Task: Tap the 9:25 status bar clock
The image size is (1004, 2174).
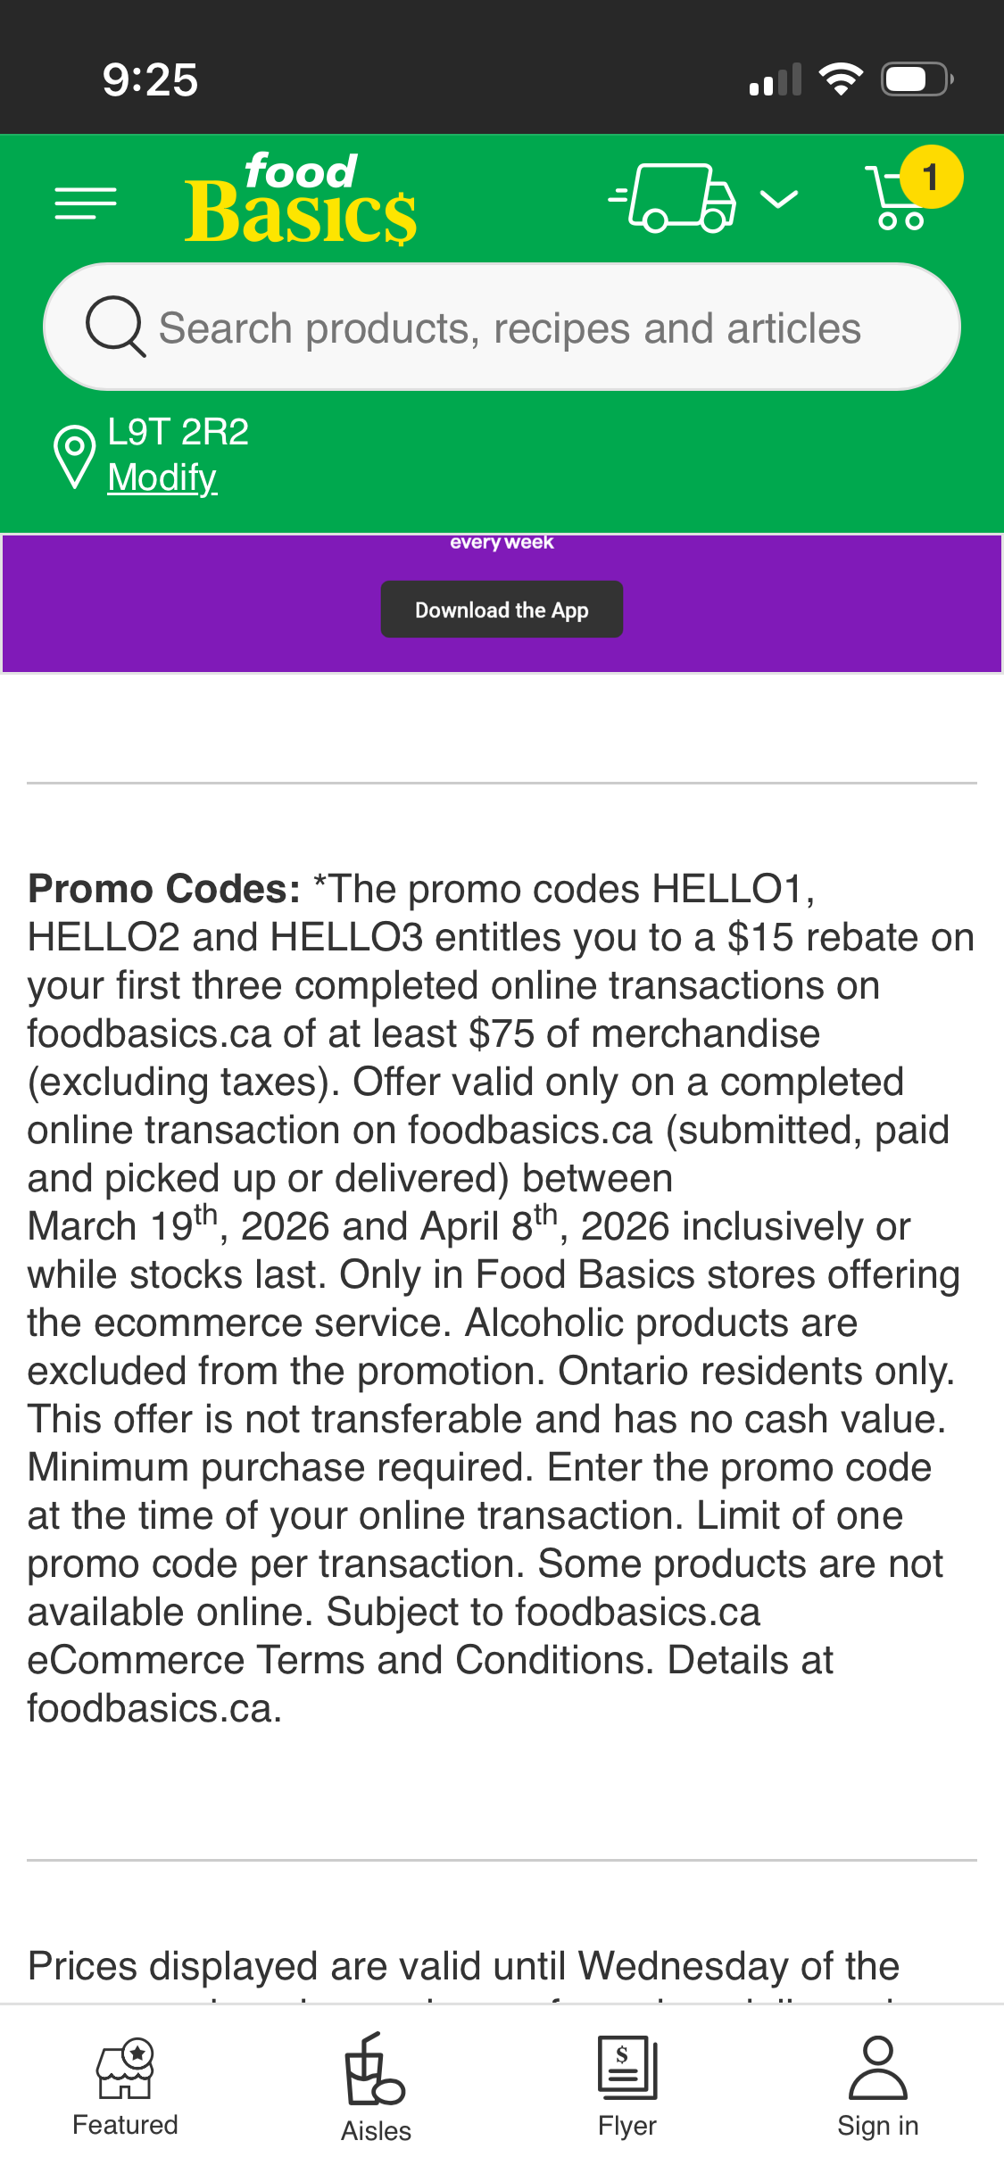Action: click(150, 79)
